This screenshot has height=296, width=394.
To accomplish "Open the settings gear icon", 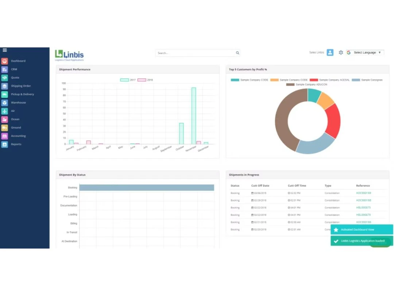I will click(x=341, y=52).
